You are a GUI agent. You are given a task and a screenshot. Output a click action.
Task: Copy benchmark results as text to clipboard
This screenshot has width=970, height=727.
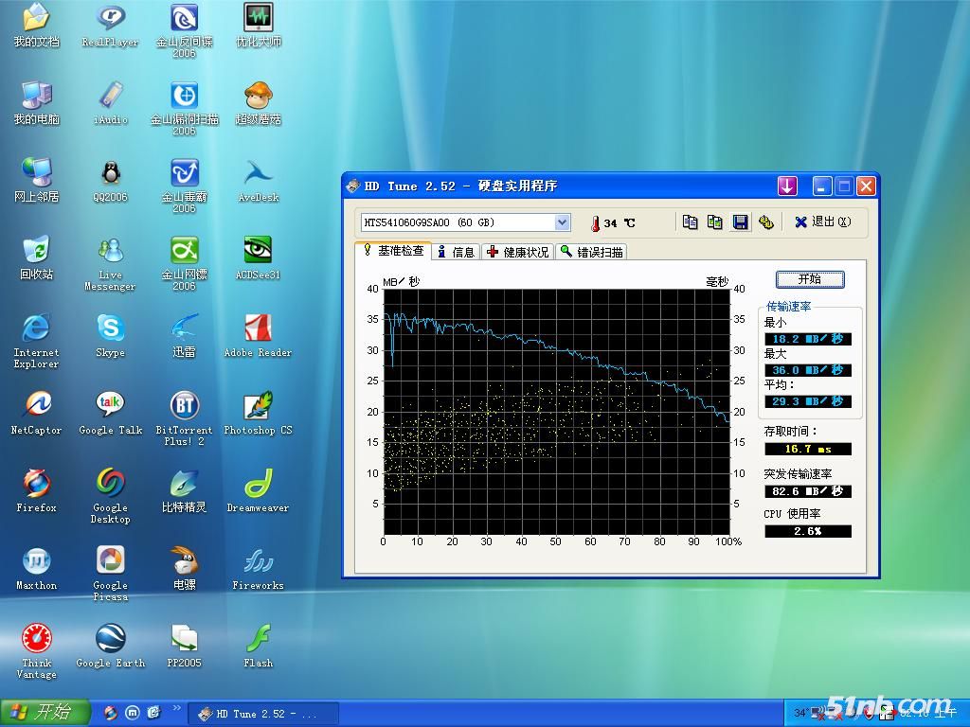pos(691,222)
